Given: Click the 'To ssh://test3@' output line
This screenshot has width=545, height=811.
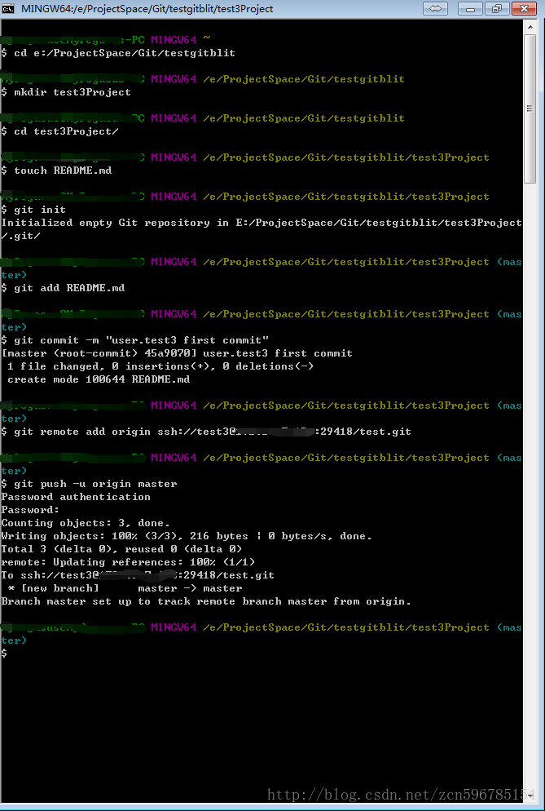Looking at the screenshot, I should pyautogui.click(x=138, y=575).
